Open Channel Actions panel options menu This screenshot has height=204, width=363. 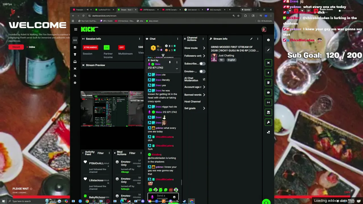pyautogui.click(x=203, y=39)
